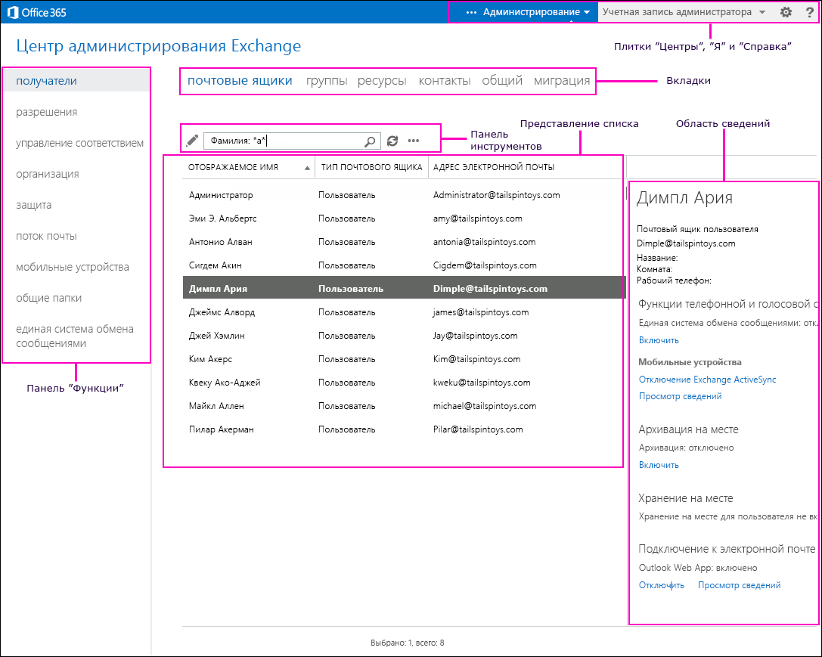Click Просмотр сведений next to Отключить

[x=739, y=585]
